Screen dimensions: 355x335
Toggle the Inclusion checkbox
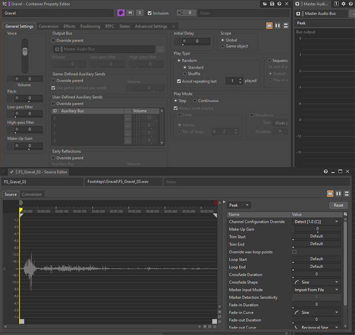click(149, 13)
